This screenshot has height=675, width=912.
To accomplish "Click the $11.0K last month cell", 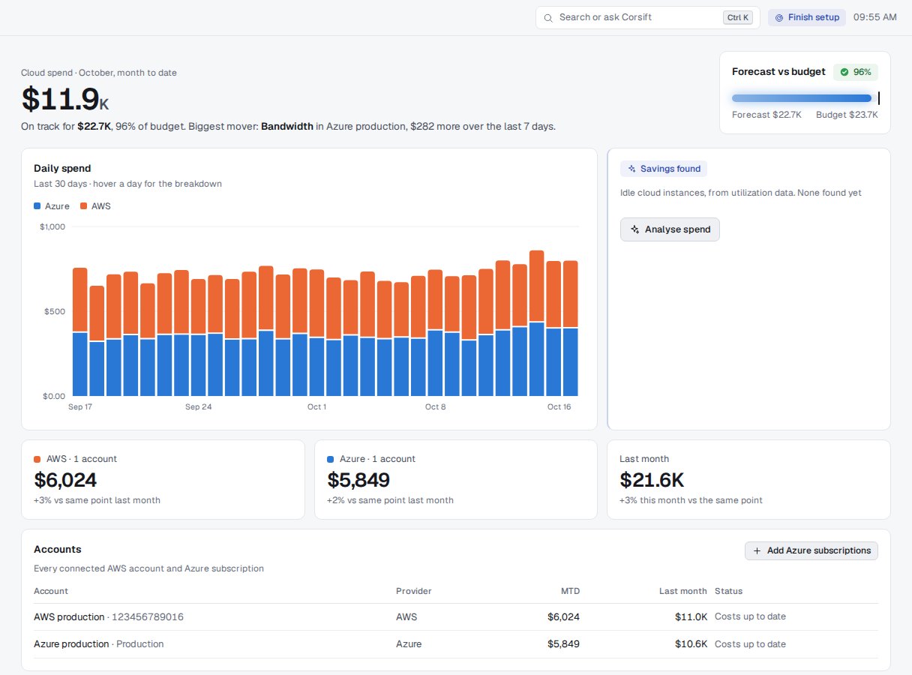I will point(691,617).
